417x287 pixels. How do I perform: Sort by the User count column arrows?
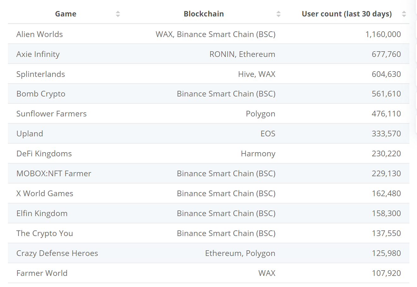coord(404,14)
